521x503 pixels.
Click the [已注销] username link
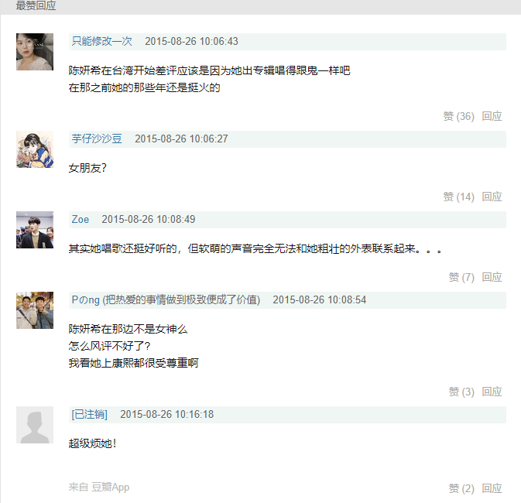(90, 414)
